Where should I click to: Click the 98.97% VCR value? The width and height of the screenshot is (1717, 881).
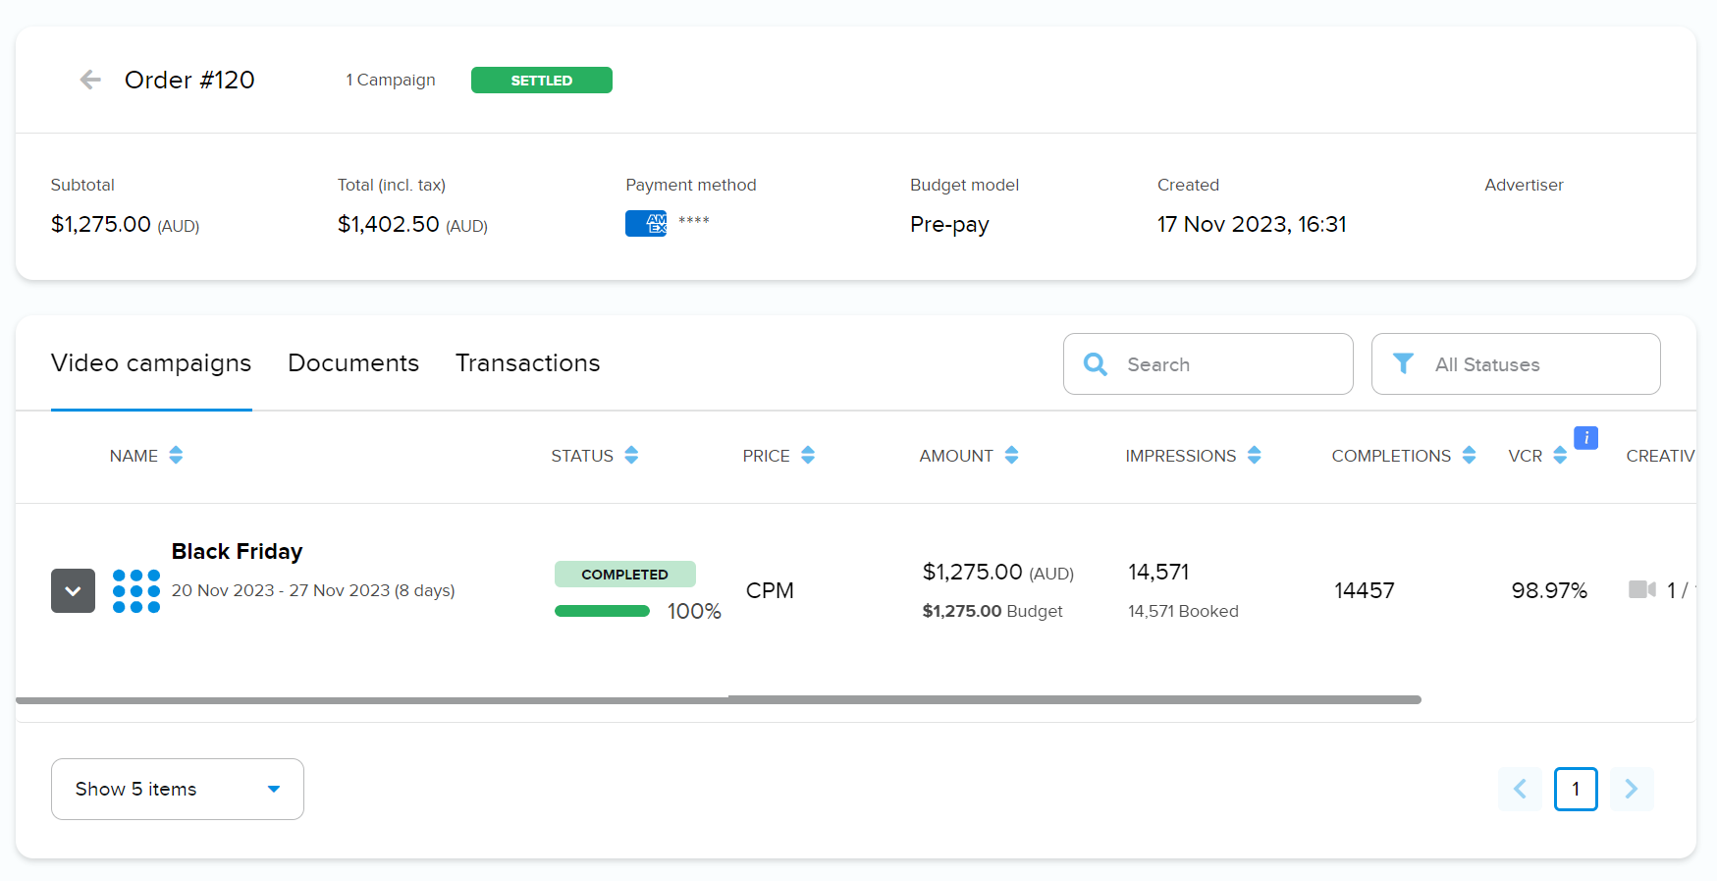point(1549,590)
